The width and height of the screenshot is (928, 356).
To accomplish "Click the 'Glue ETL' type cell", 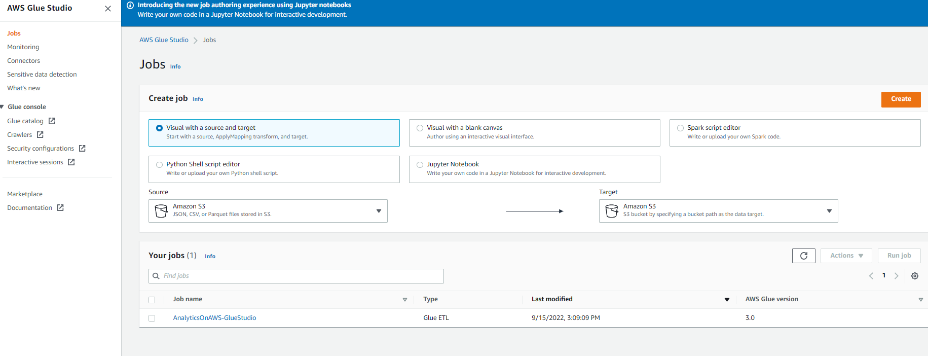I will pyautogui.click(x=436, y=318).
